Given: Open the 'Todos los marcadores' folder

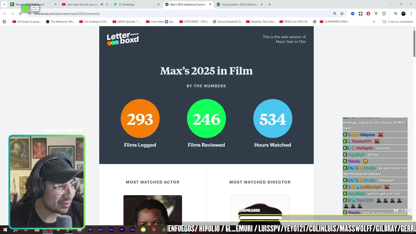Looking at the screenshot, I should pos(398,22).
